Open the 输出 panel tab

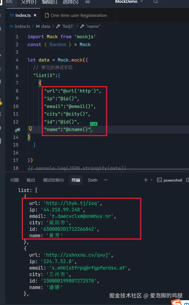click(x=31, y=180)
